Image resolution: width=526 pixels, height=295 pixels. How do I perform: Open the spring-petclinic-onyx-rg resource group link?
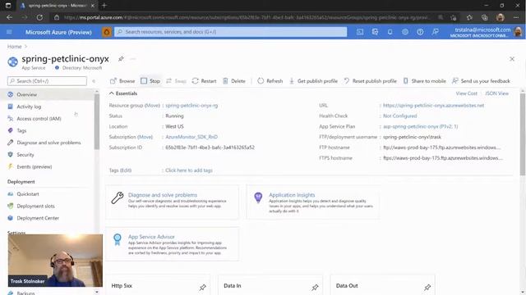[x=191, y=106]
